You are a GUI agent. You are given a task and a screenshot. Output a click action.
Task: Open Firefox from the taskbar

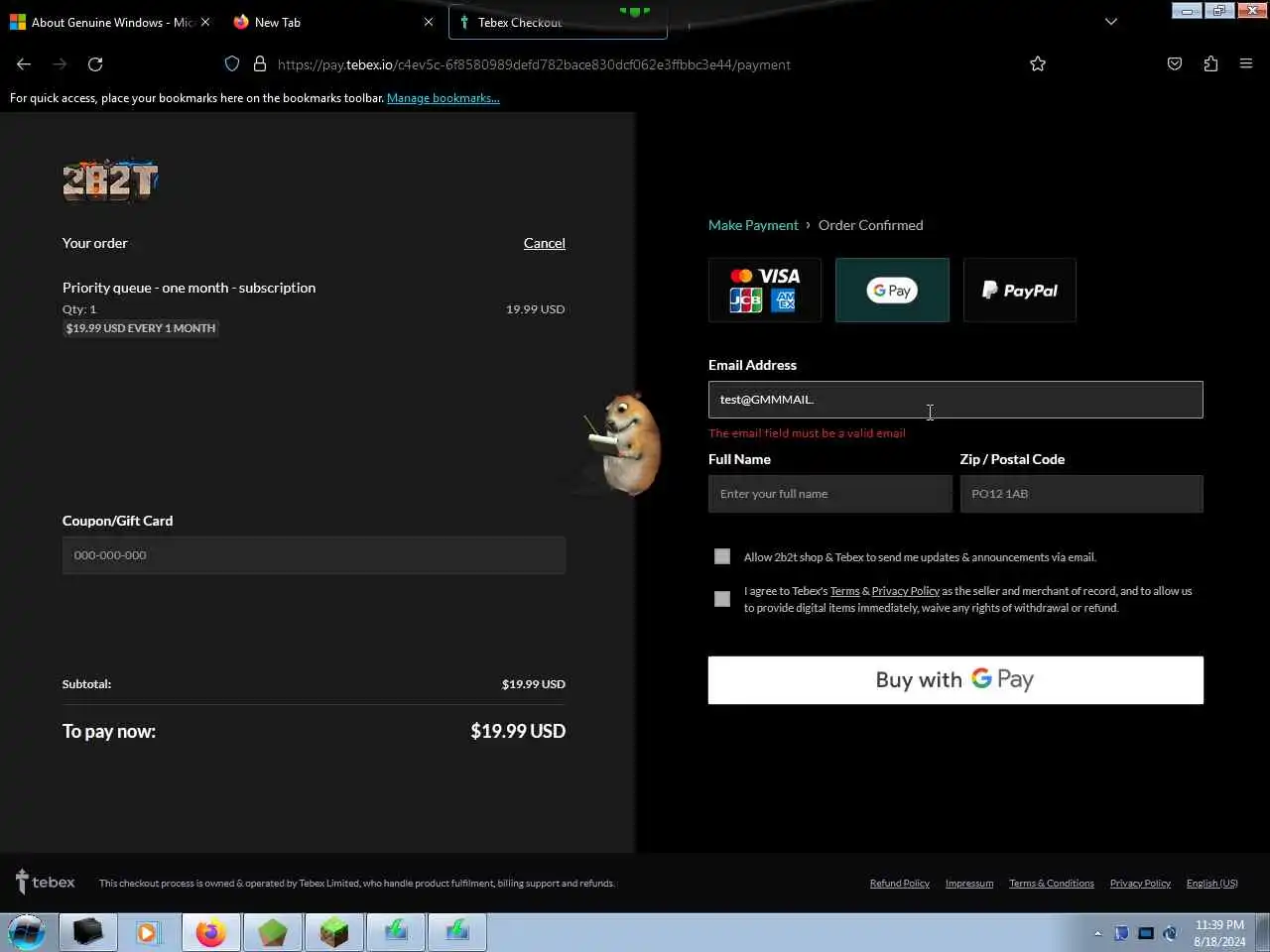point(210,932)
